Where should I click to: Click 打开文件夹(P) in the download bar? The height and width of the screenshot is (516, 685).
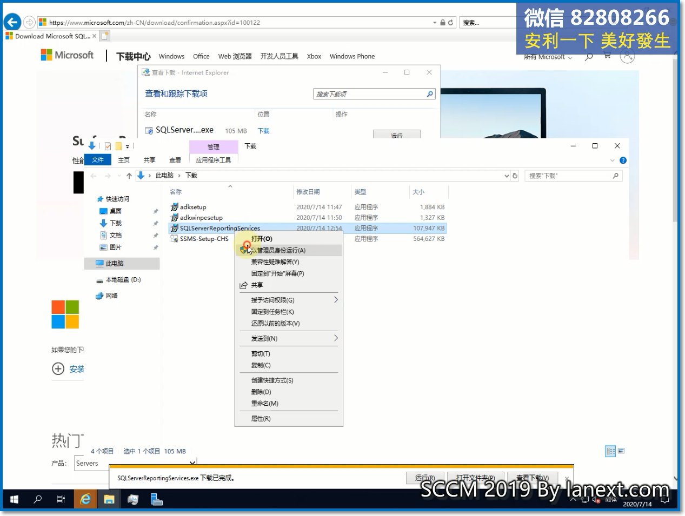point(476,478)
